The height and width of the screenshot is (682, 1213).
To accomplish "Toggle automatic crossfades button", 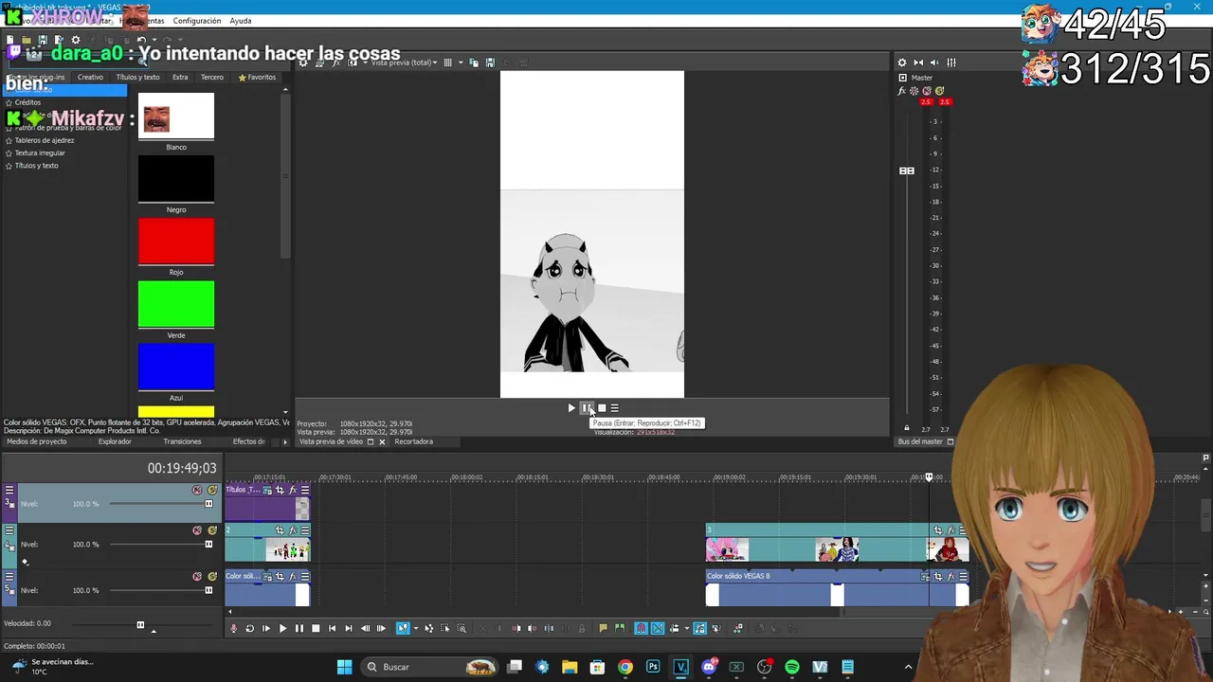I will (x=658, y=628).
